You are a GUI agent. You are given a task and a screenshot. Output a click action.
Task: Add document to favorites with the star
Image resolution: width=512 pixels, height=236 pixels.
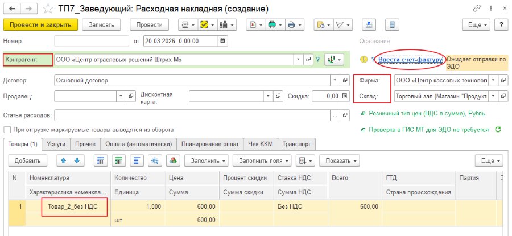(48, 9)
